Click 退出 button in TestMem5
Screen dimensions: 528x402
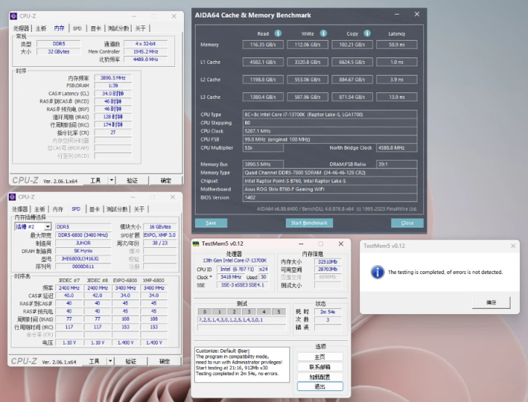tap(320, 387)
